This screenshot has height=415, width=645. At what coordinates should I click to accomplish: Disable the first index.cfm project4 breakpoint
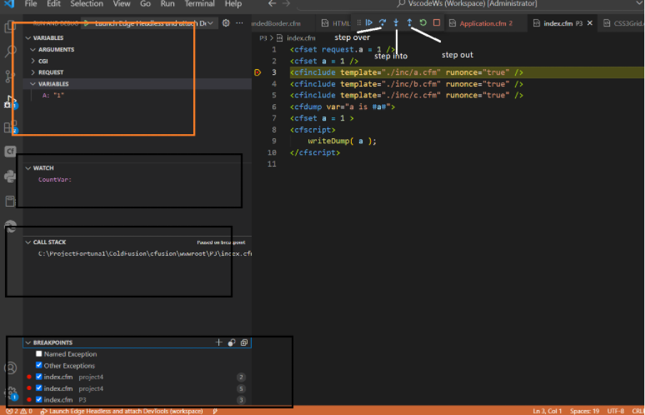39,376
